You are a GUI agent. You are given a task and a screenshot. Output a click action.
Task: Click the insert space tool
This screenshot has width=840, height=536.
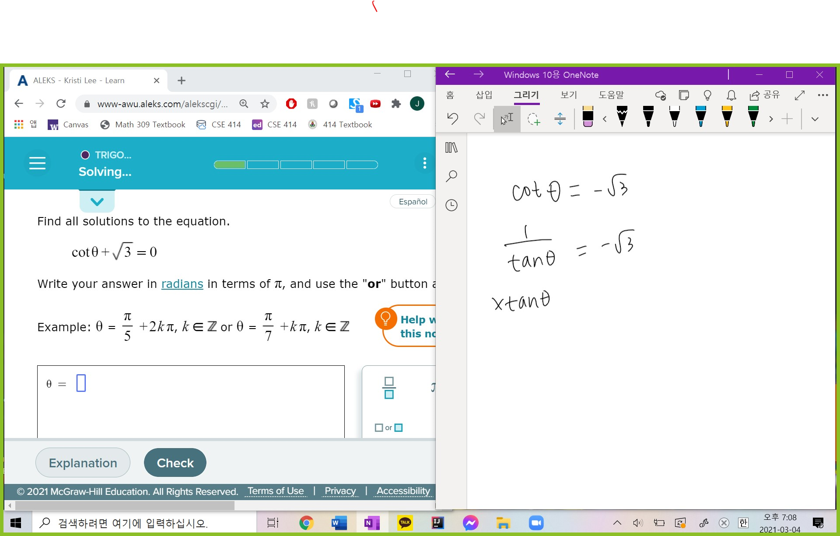pyautogui.click(x=560, y=119)
